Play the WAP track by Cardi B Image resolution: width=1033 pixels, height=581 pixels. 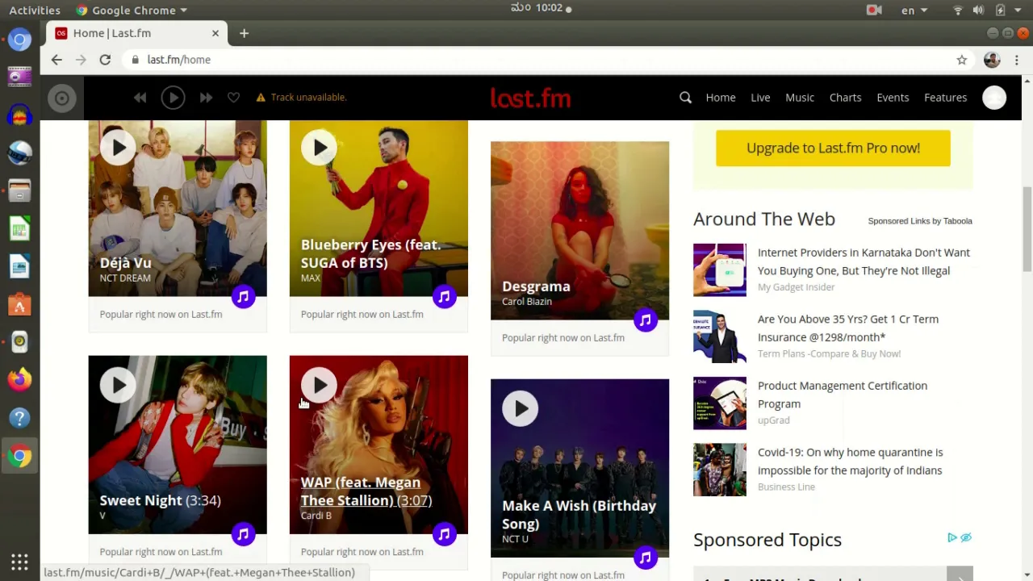(319, 386)
